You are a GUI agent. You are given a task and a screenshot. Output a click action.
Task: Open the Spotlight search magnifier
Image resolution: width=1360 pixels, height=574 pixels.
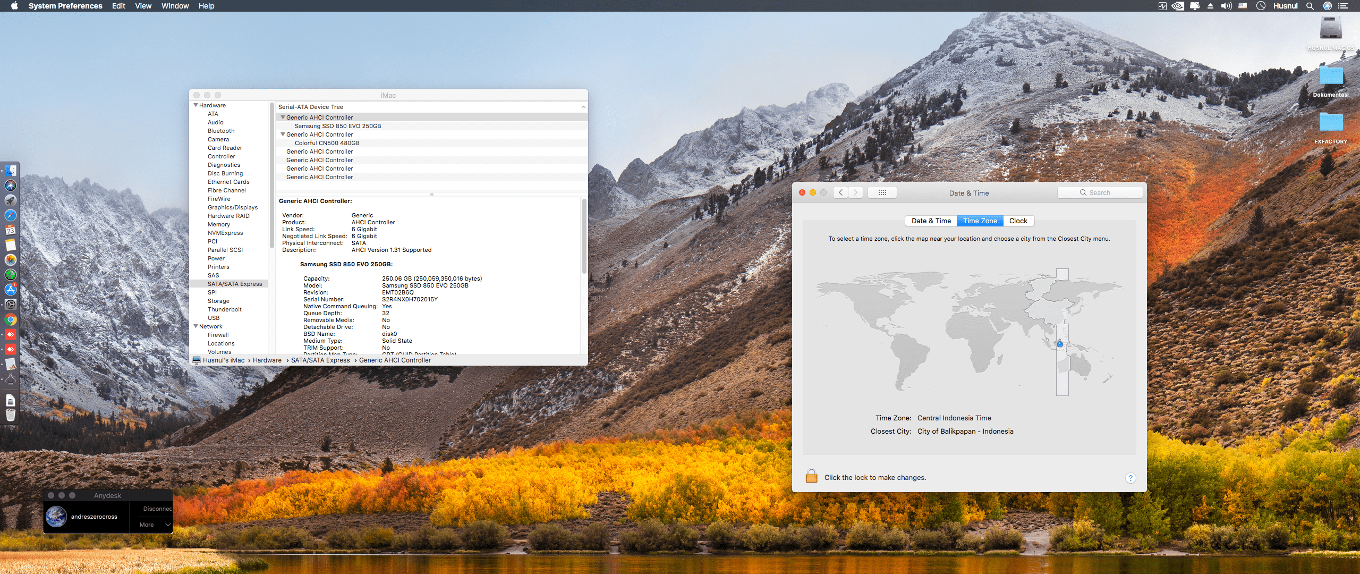pyautogui.click(x=1310, y=6)
